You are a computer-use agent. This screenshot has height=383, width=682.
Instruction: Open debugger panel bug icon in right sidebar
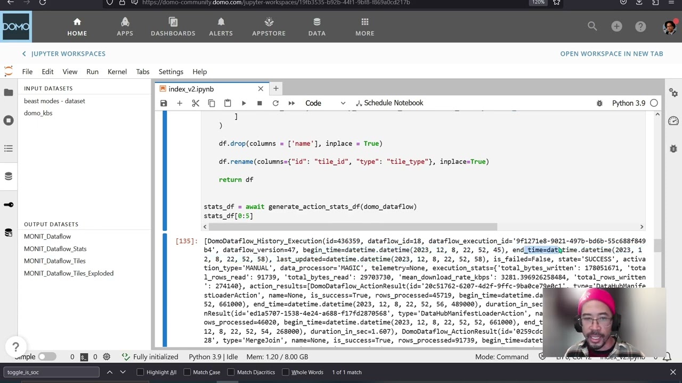(x=673, y=148)
